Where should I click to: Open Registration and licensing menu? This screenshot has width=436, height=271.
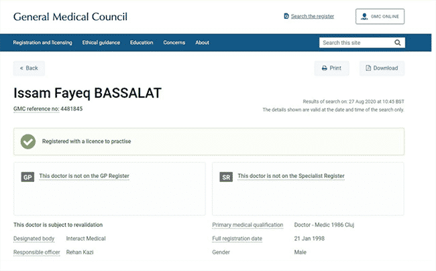coord(42,42)
